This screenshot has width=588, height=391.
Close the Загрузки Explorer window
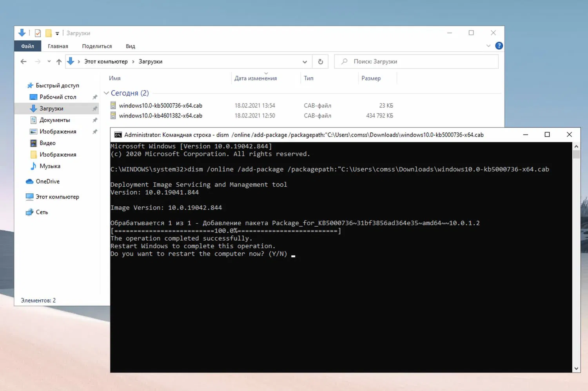(493, 33)
